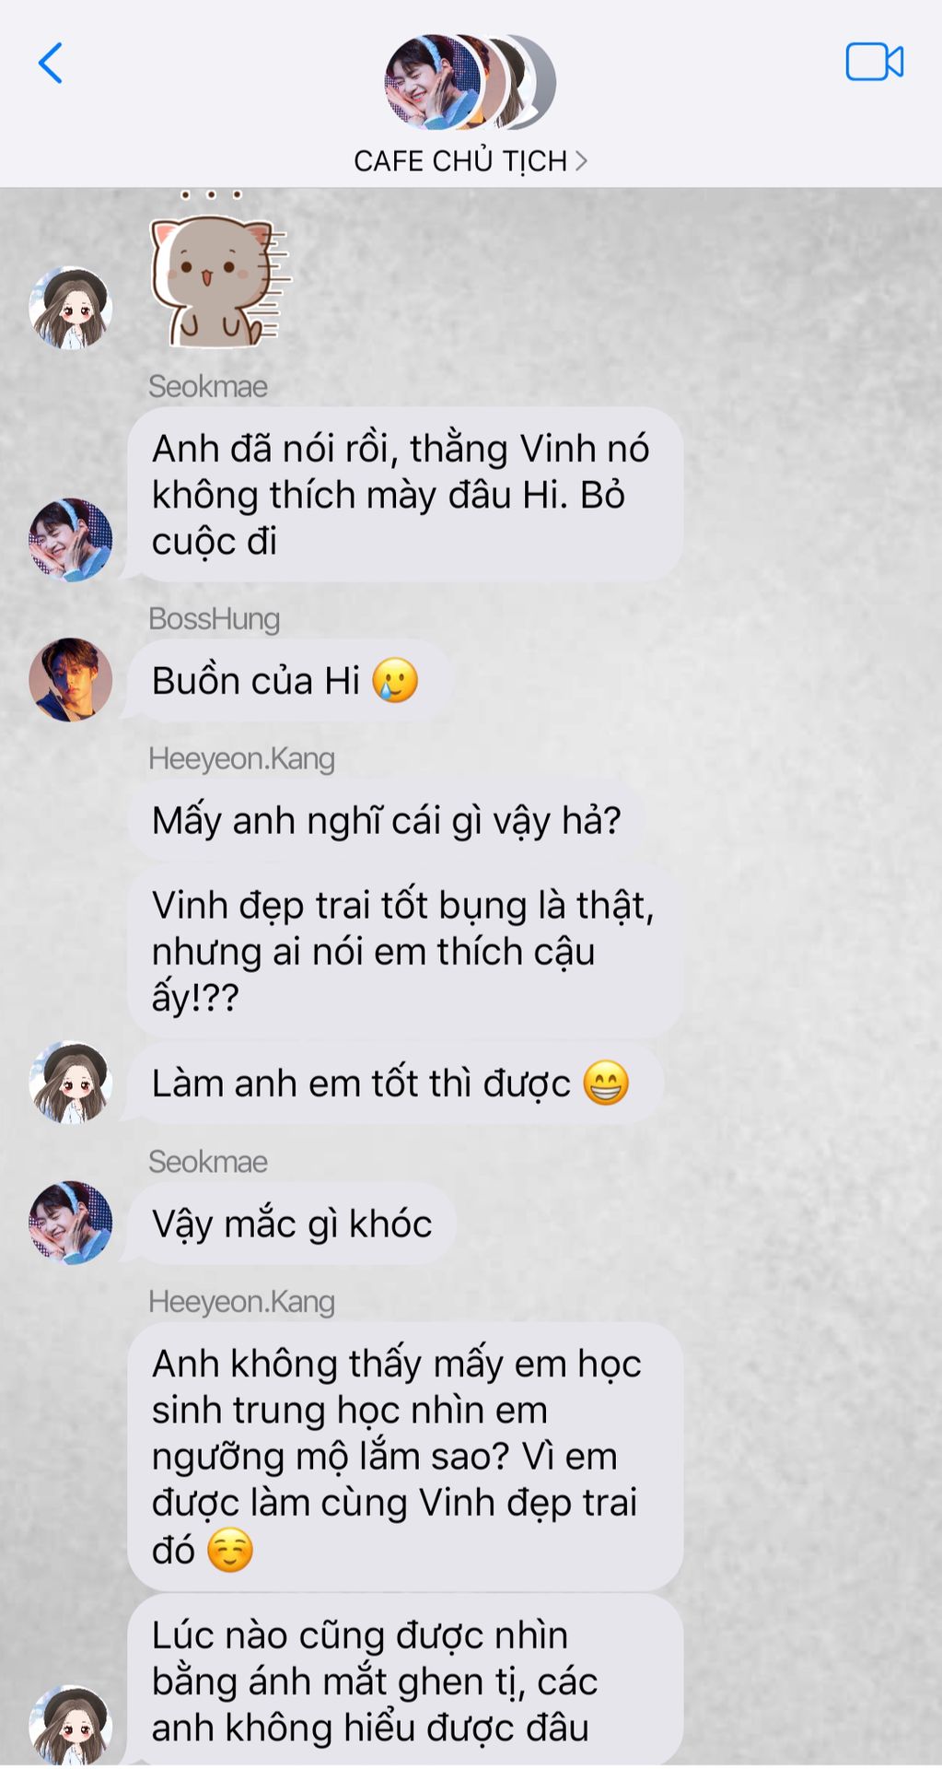Image resolution: width=942 pixels, height=1769 pixels.
Task: Tap the sender name Heeyeon.Kang above the long message
Action: click(x=241, y=1301)
